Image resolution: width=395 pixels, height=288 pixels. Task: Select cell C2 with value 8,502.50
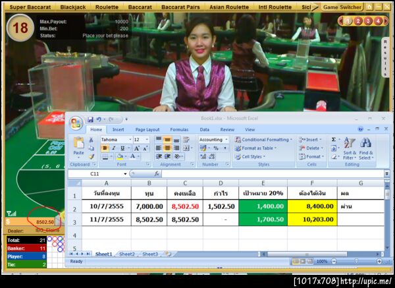point(185,206)
